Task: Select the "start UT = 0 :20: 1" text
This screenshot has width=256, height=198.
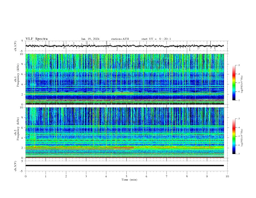Action: (x=156, y=39)
